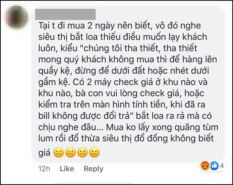
Task: Click the phrase "Mua ko lấy xong quăng"
Action: click(x=154, y=128)
